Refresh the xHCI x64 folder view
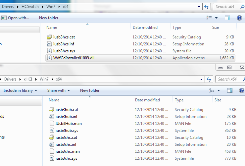Viewport: 245px width, 166px height. coord(209,79)
